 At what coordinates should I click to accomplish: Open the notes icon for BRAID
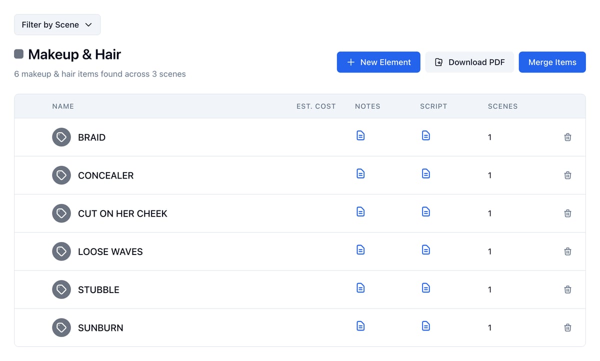tap(360, 135)
